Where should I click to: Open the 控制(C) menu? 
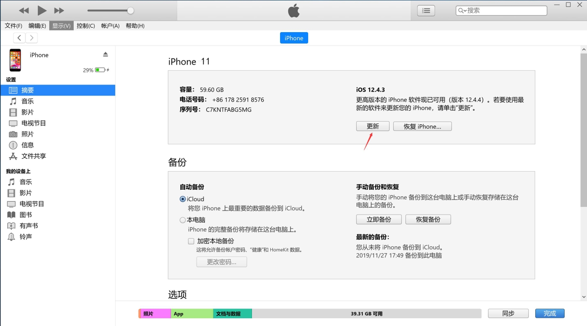[86, 26]
